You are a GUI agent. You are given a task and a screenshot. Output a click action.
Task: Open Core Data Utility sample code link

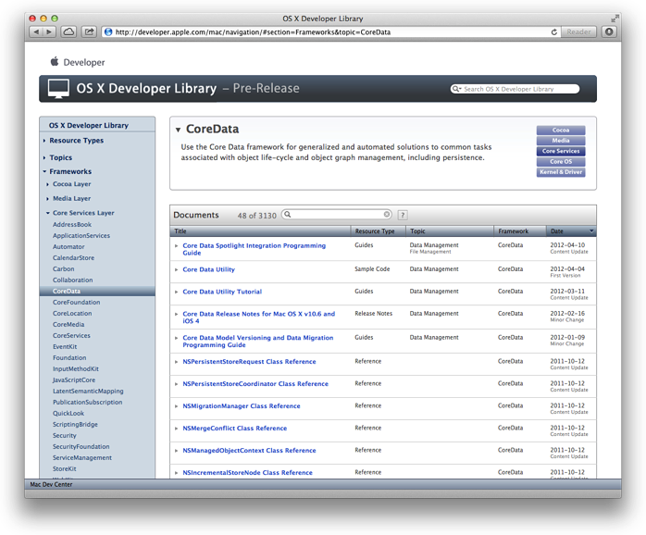208,269
